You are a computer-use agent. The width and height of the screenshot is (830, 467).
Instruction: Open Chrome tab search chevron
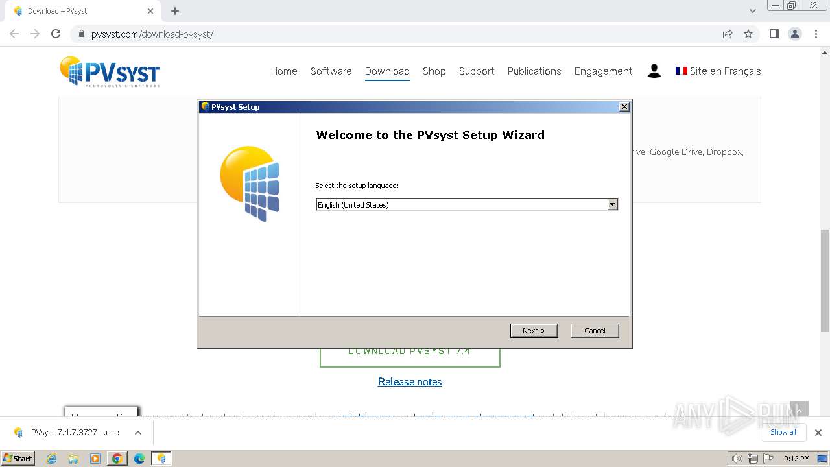pyautogui.click(x=752, y=11)
